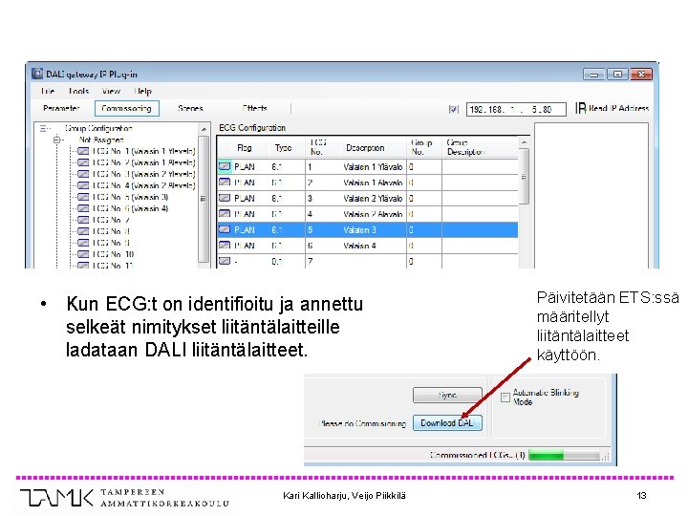The height and width of the screenshot is (516, 688).
Task: Click flag icon of Valaisin 4 row
Action: (225, 245)
